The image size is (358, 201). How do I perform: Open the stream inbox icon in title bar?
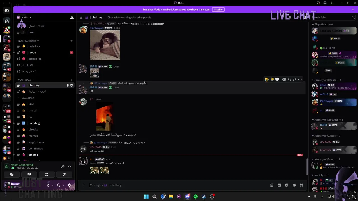318,3
